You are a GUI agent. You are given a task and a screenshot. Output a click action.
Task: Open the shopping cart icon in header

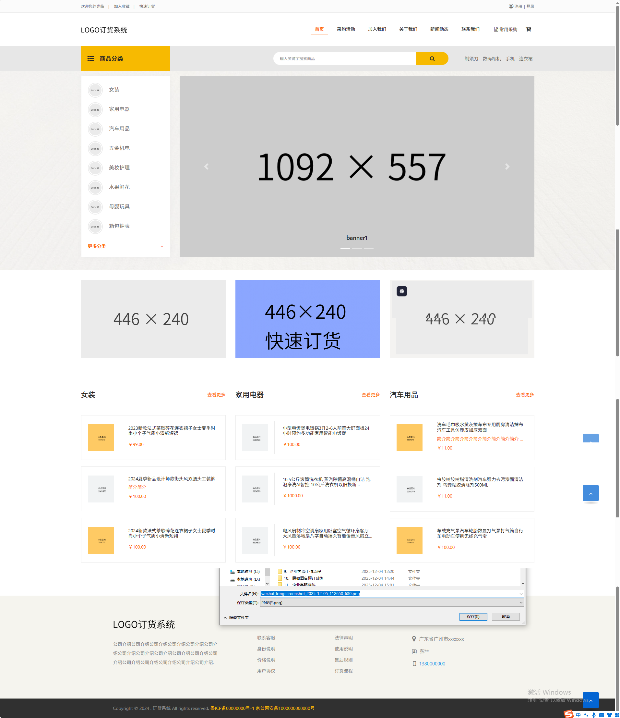tap(528, 30)
